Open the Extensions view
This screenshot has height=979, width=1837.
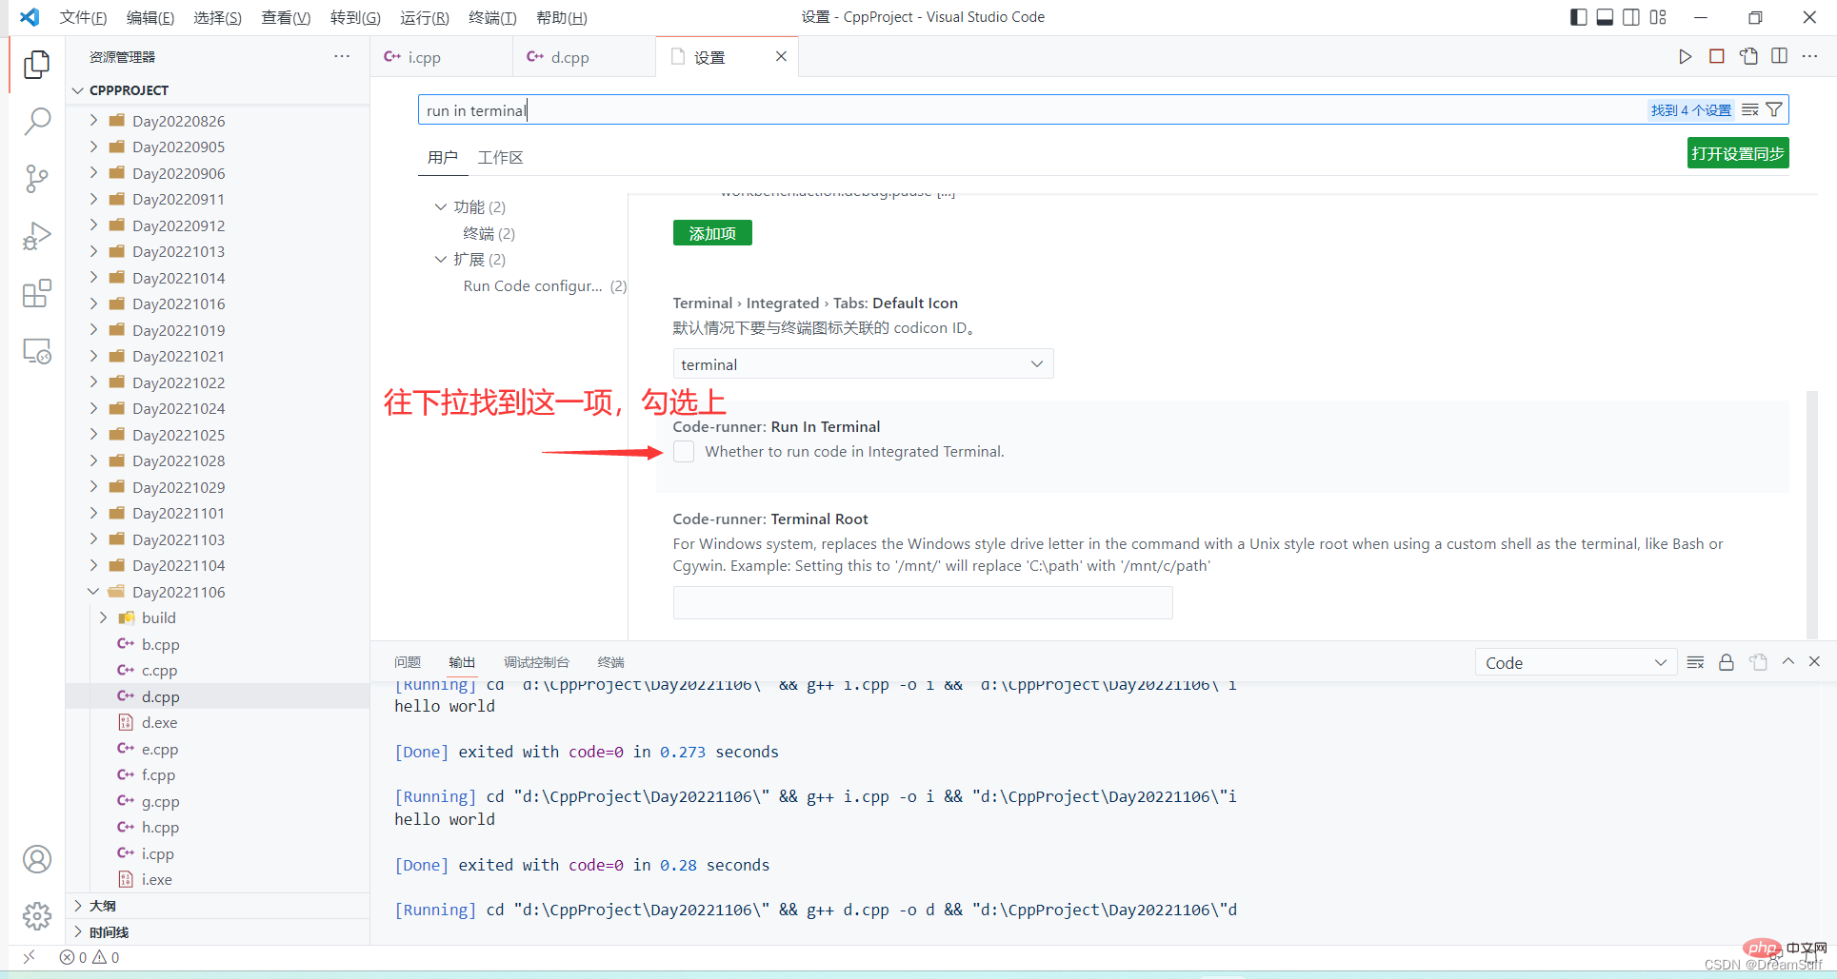click(x=36, y=294)
